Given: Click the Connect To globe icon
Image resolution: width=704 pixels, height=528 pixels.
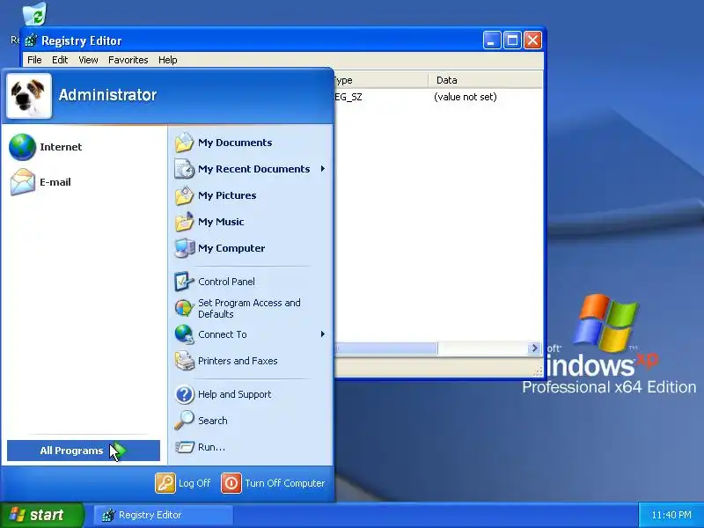Looking at the screenshot, I should (184, 334).
